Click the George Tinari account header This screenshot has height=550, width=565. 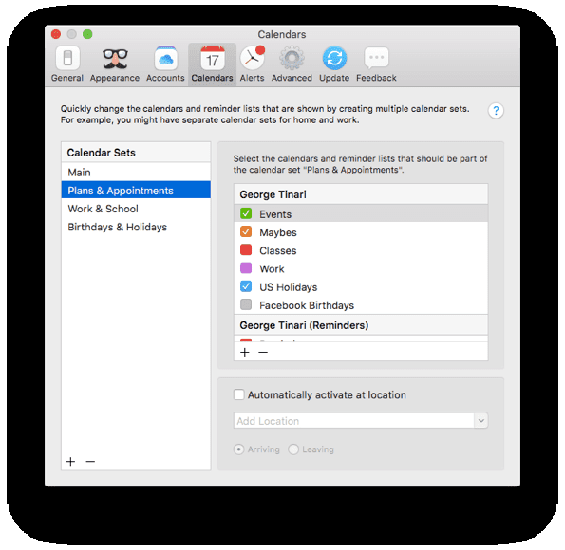[361, 194]
